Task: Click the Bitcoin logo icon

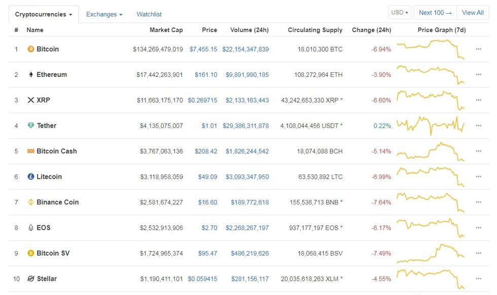Action: tap(30, 49)
